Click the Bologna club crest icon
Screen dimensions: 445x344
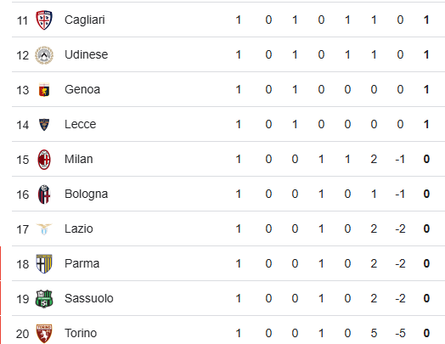(x=44, y=195)
